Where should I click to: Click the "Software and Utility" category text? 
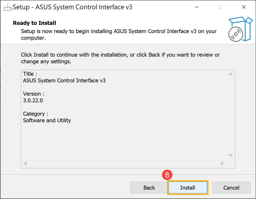tap(47, 120)
